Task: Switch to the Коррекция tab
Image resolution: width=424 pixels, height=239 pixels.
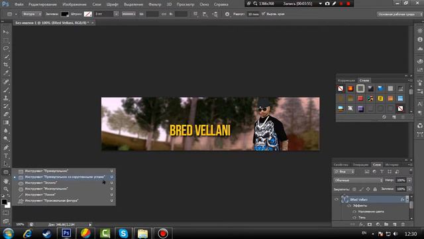Action: (346, 80)
